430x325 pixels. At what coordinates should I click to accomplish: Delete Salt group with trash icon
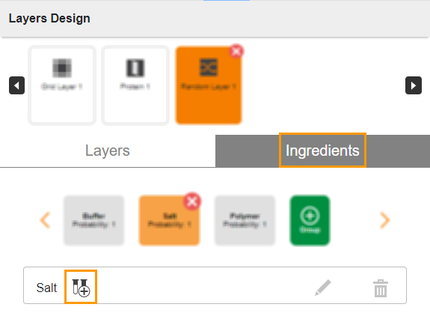click(x=381, y=288)
